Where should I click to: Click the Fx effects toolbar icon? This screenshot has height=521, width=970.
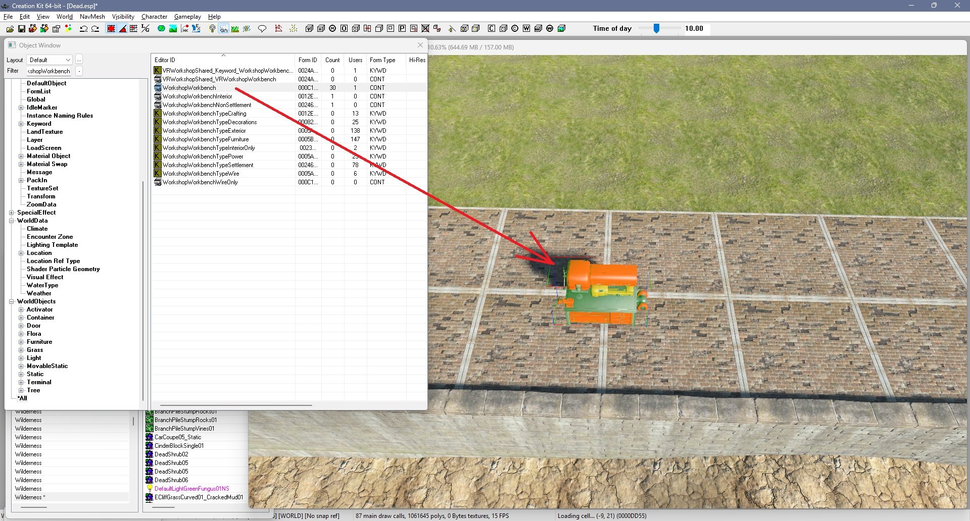tap(196, 29)
